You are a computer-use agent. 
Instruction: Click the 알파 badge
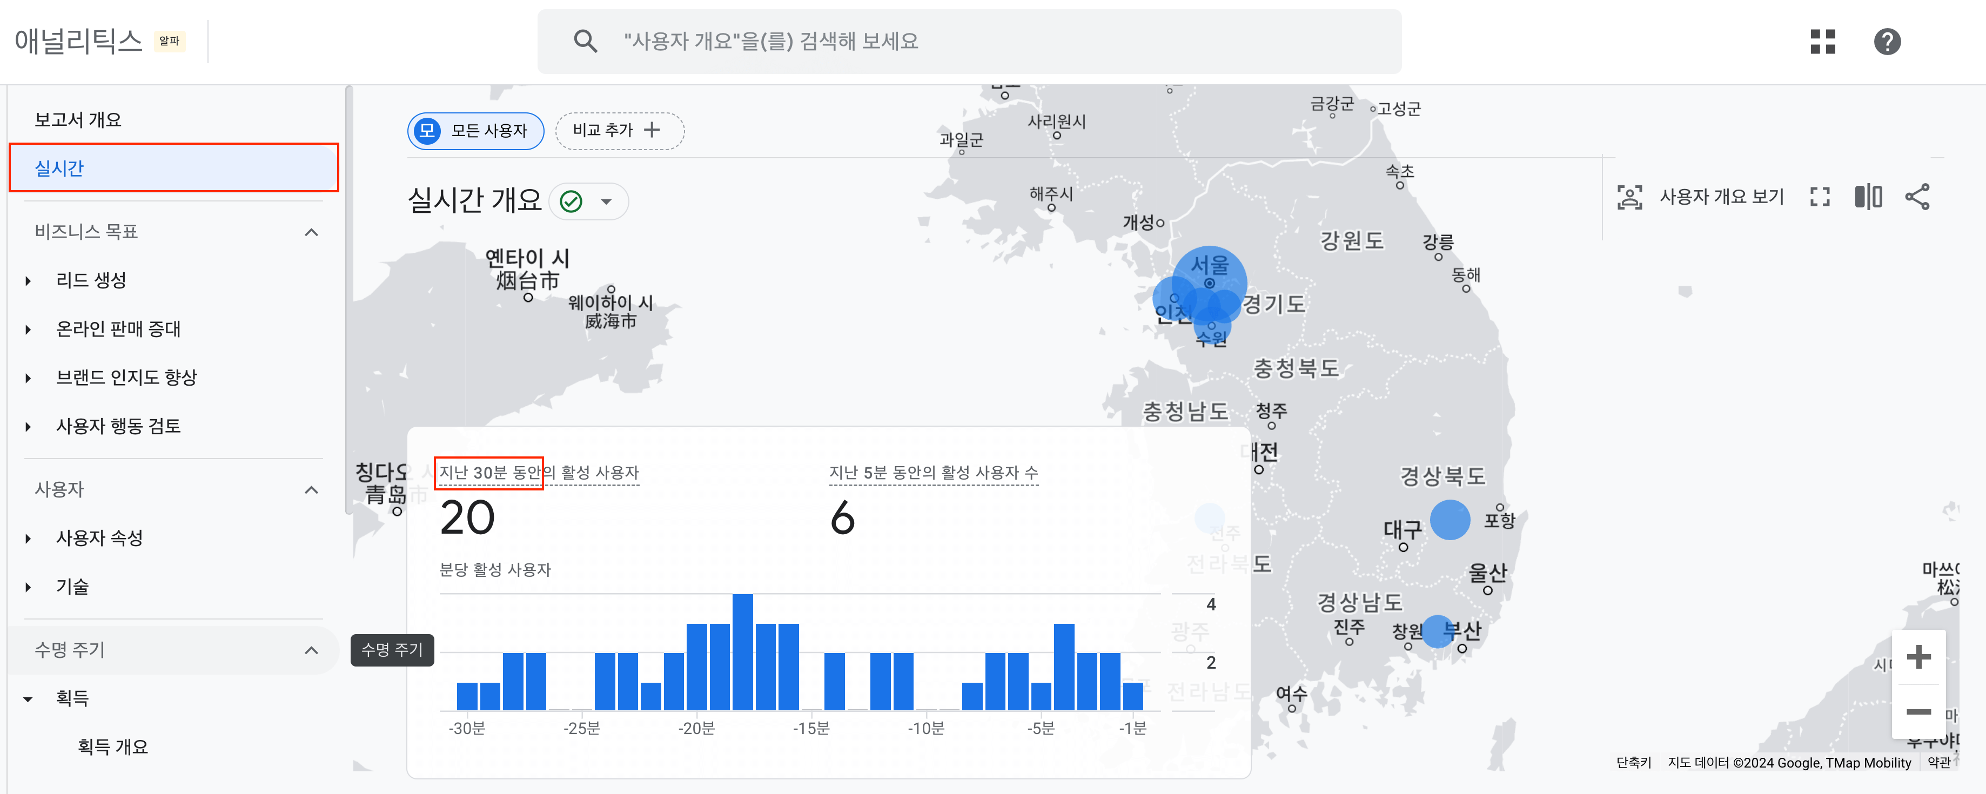point(169,41)
